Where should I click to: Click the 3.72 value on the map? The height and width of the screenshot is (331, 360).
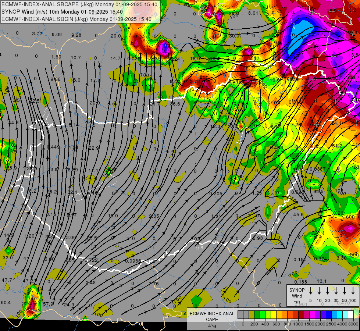coord(37,34)
